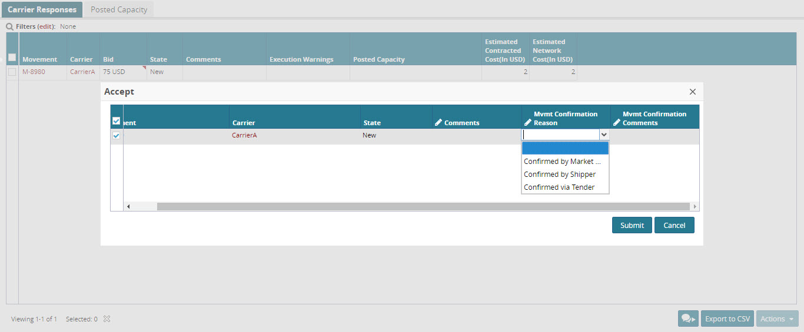This screenshot has width=804, height=332.
Task: Click the Mvmt Confirmation Reason input field
Action: point(560,135)
